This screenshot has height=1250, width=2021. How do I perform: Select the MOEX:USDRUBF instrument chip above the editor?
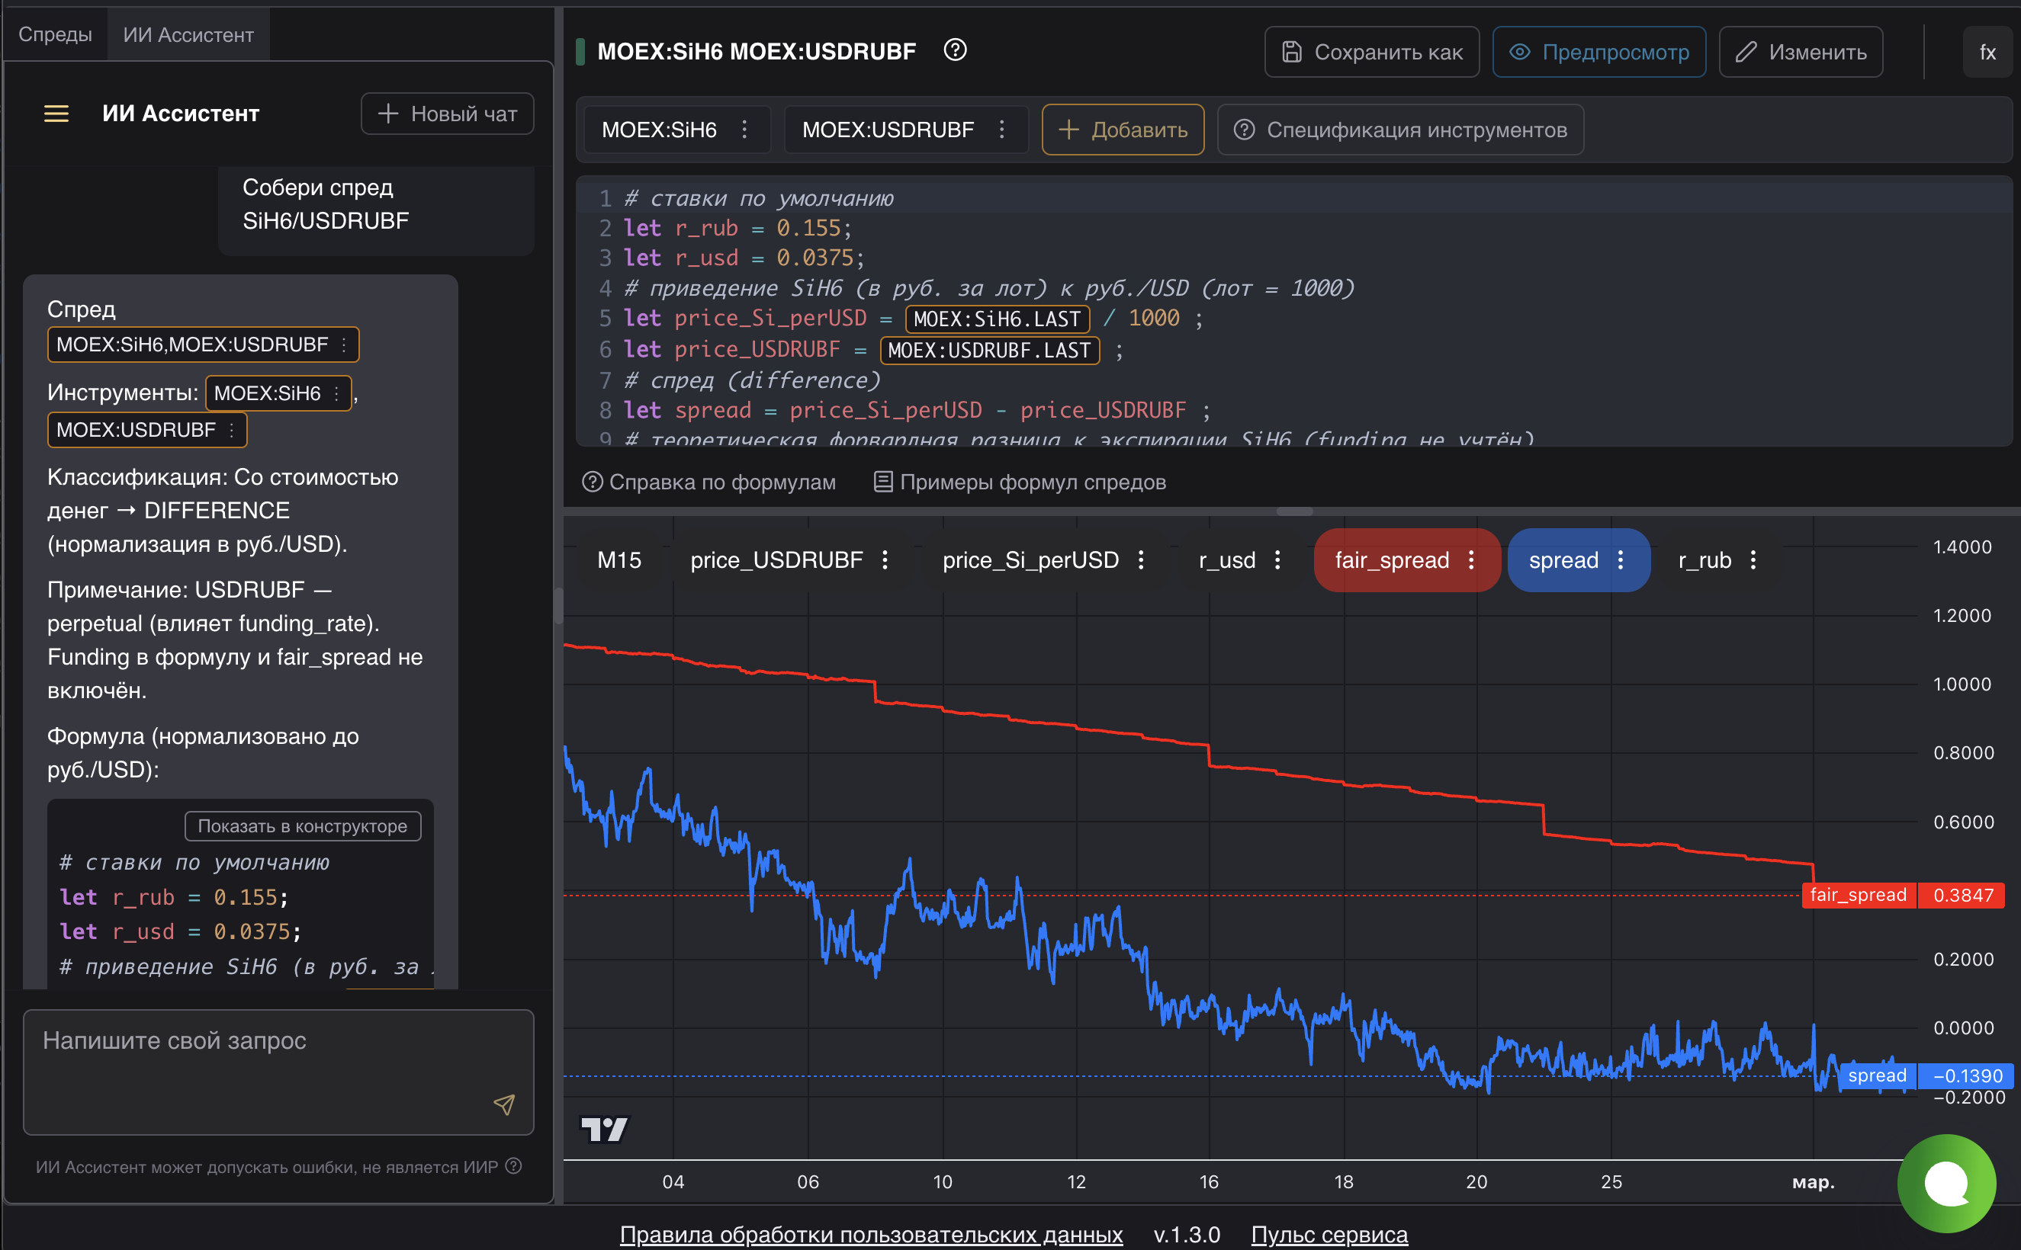pyautogui.click(x=888, y=130)
